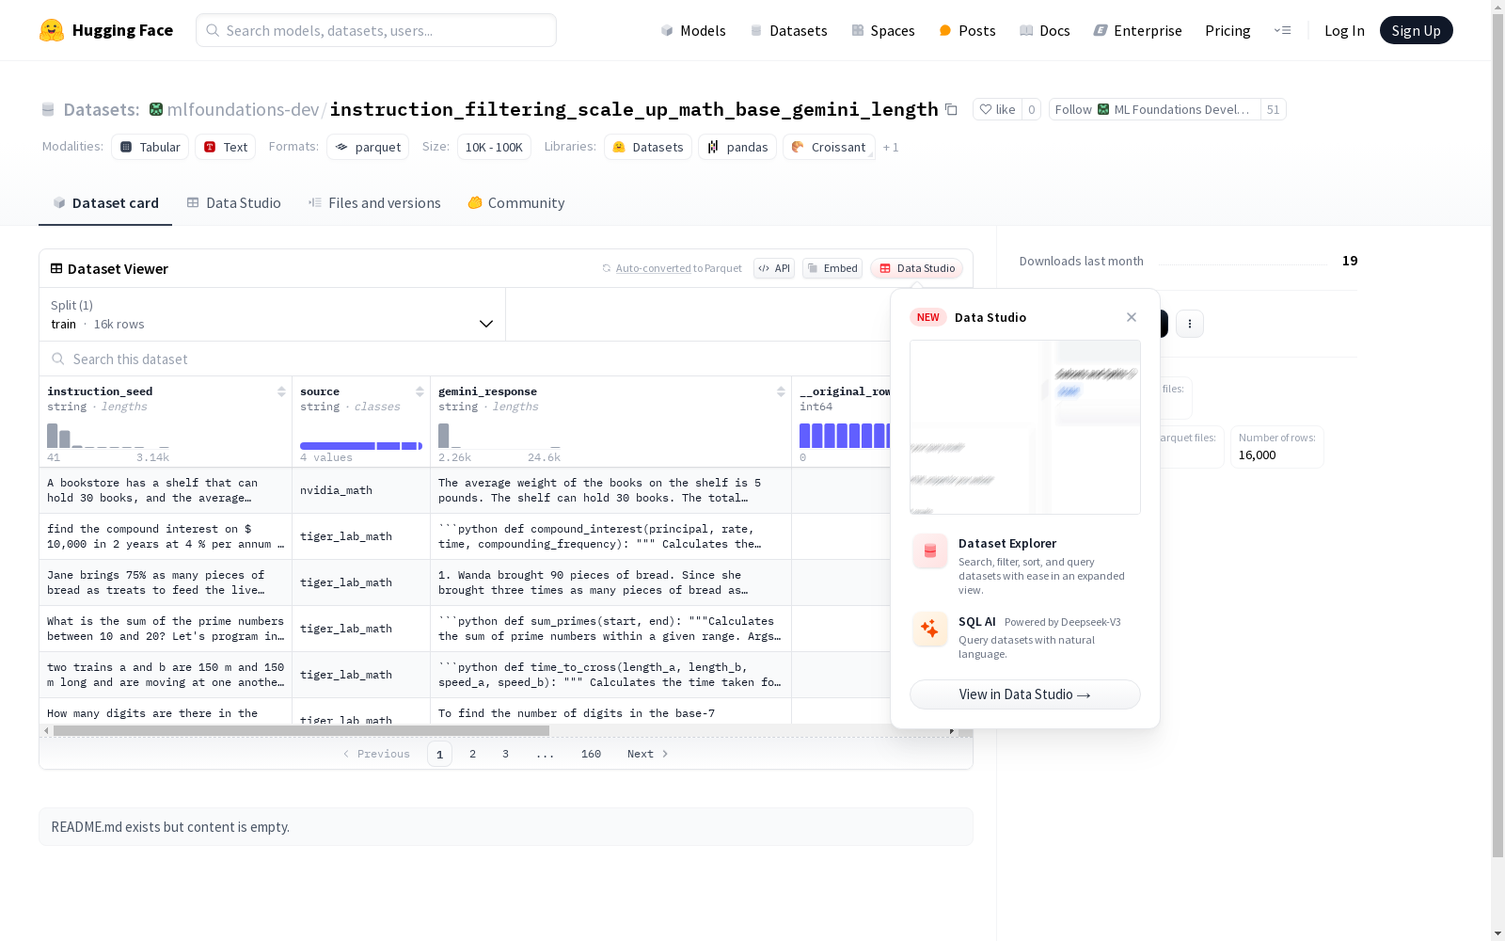Select the parquet format tag
This screenshot has width=1505, height=941.
point(368,147)
